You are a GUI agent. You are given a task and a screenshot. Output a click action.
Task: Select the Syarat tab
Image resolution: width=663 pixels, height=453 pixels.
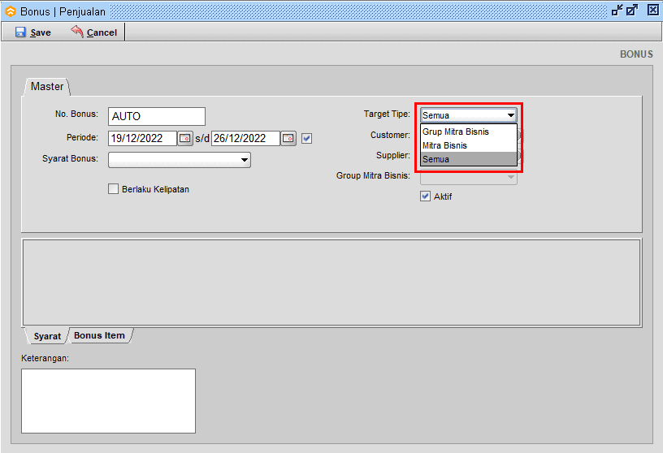(47, 336)
